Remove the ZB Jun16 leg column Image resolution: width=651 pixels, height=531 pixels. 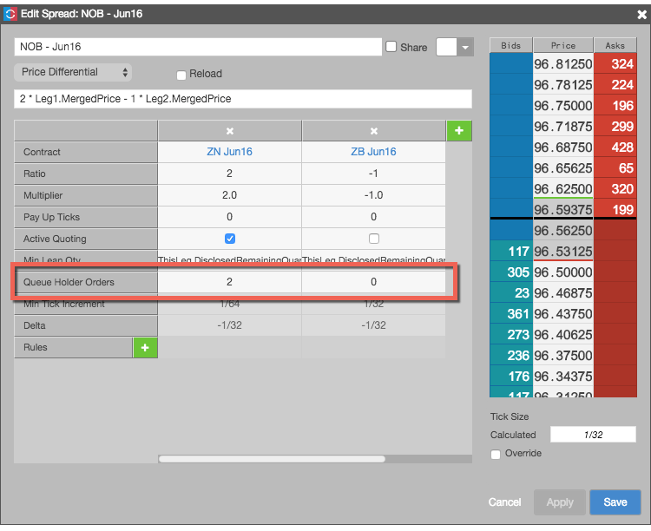(x=373, y=131)
